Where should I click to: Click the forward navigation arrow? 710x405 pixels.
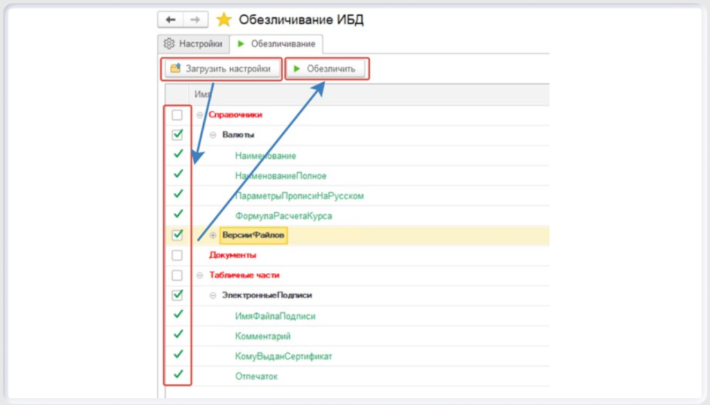(x=195, y=20)
